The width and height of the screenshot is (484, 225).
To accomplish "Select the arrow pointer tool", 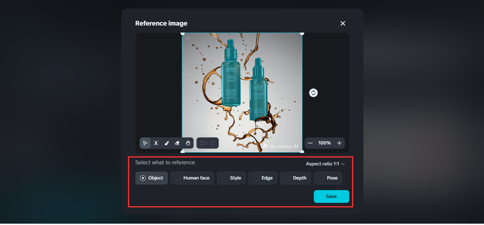I will [145, 143].
